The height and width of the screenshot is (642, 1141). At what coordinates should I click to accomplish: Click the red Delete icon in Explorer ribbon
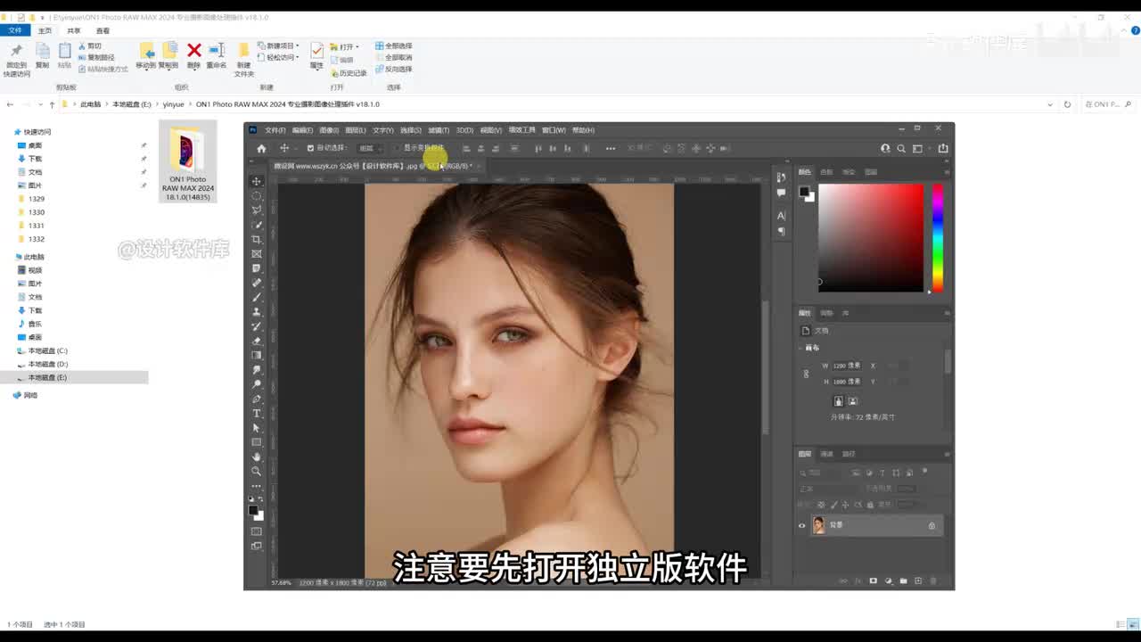click(x=193, y=52)
